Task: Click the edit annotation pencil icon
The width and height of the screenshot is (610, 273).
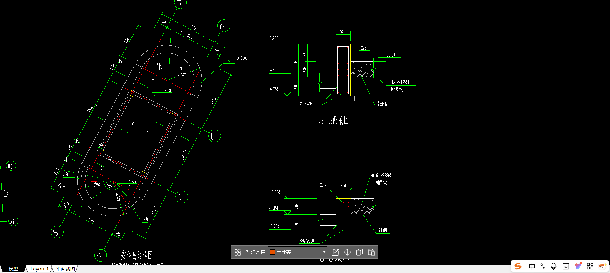Action: click(x=335, y=252)
